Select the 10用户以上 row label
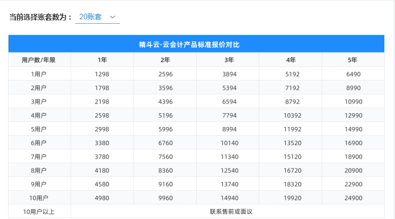 click(x=39, y=212)
